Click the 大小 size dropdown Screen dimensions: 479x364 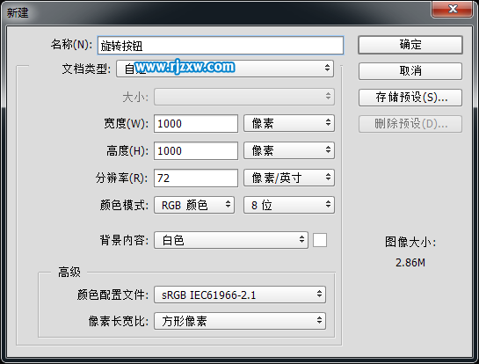click(x=244, y=97)
